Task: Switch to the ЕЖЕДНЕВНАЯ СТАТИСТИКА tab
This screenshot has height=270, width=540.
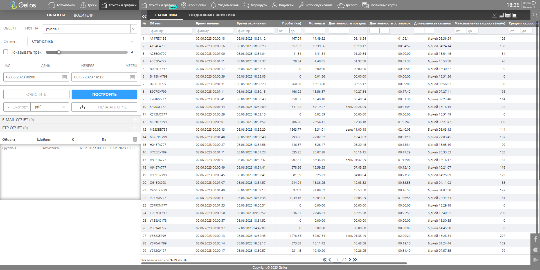Action: tap(212, 15)
